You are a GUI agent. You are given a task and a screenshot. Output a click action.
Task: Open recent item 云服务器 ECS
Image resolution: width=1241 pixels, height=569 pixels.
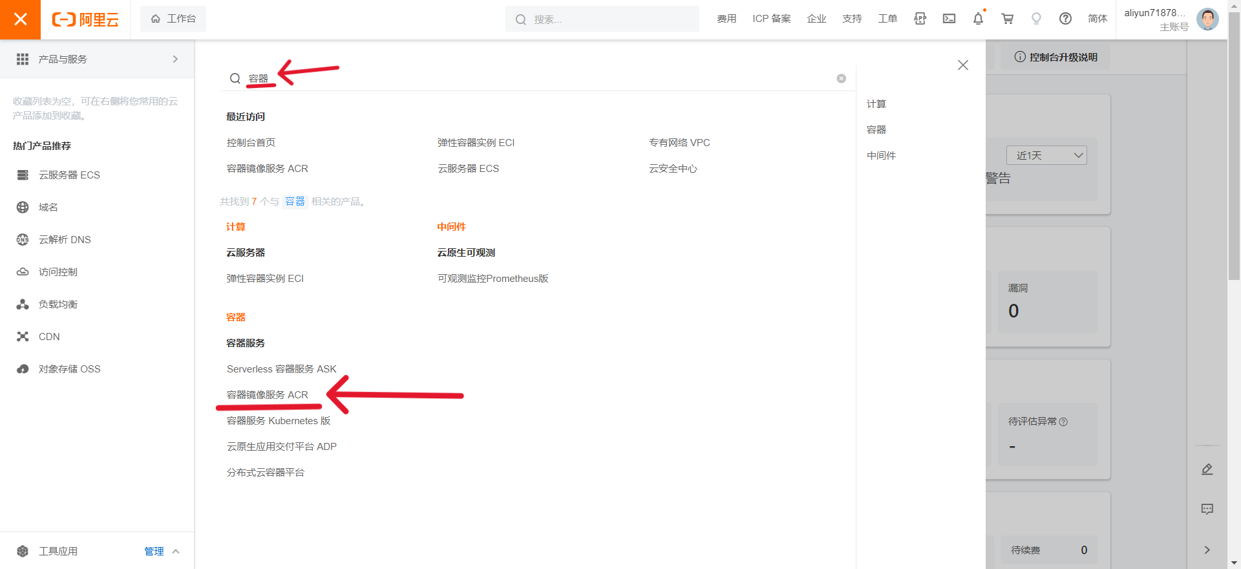(469, 169)
